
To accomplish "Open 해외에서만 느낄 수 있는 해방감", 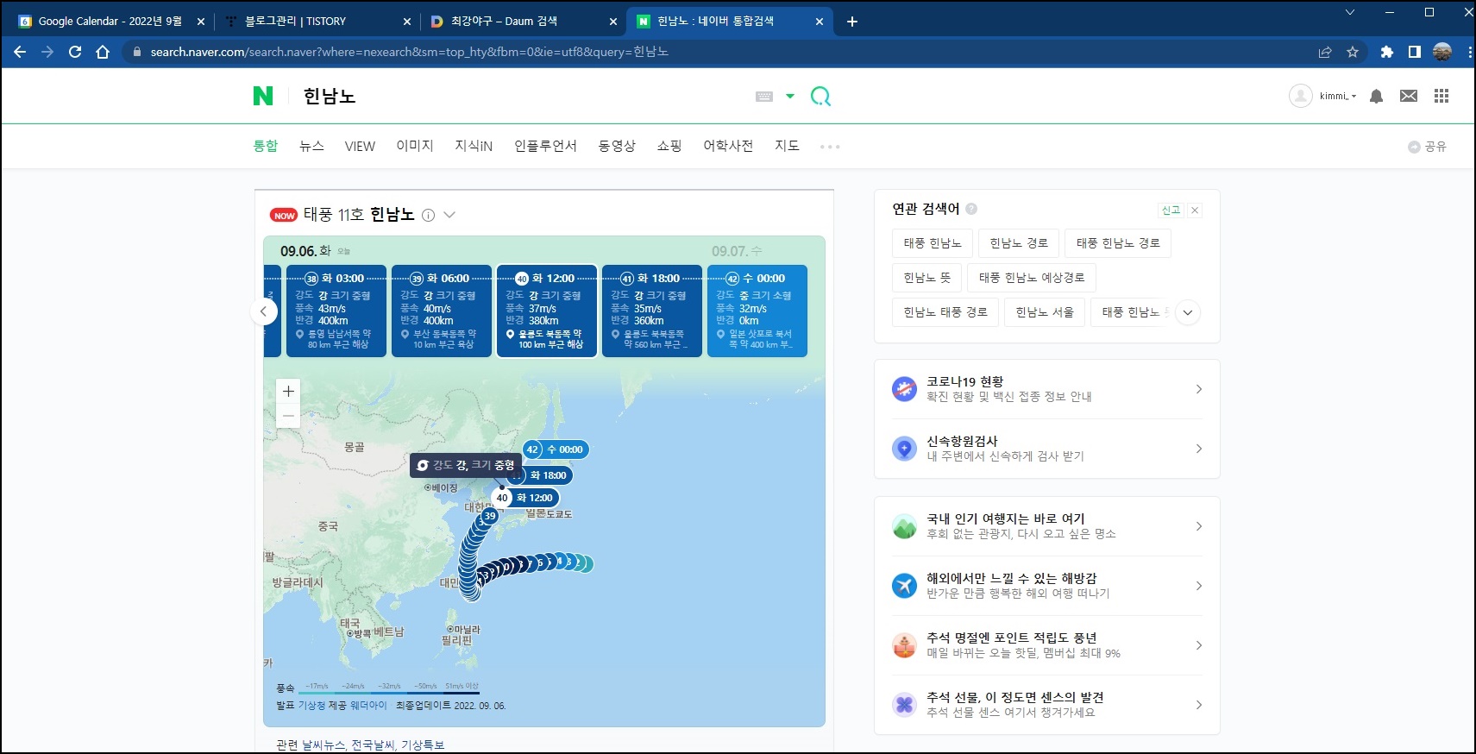I will coord(1047,586).
